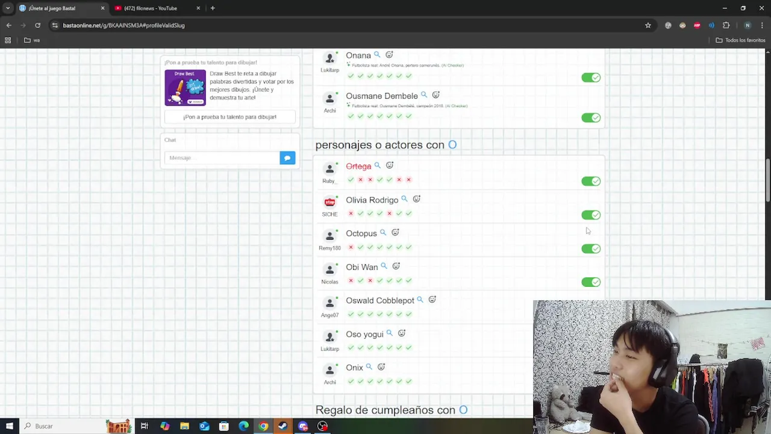Screen dimensions: 771x434
Task: Click ¡Pon a prueba tu talento para dibujar! button
Action: [x=229, y=117]
